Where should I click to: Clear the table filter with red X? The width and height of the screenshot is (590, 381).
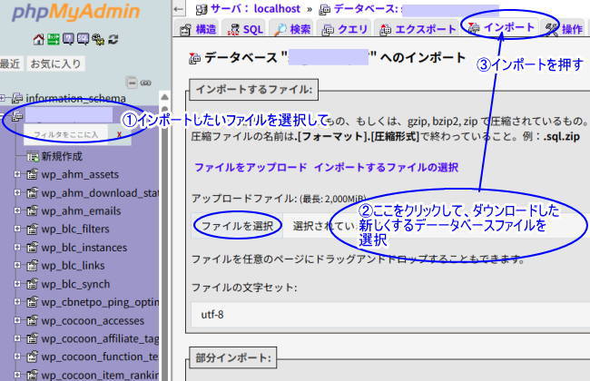[x=119, y=134]
